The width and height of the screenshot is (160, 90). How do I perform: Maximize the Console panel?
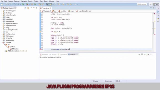(153, 54)
